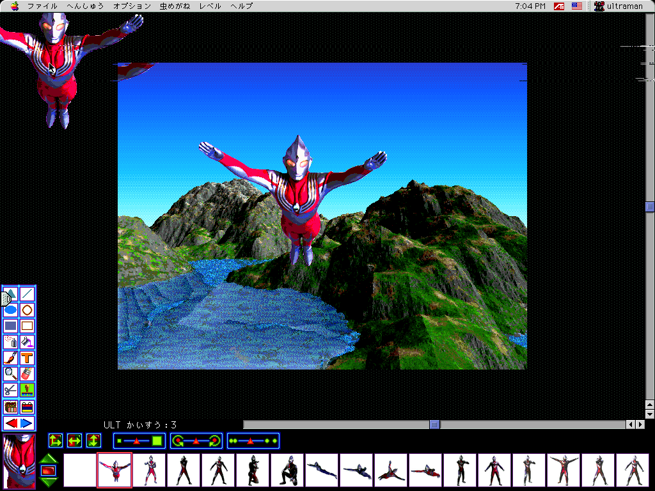
Task: Select the arms-raised Ultraman pose thumbnail
Action: point(564,470)
